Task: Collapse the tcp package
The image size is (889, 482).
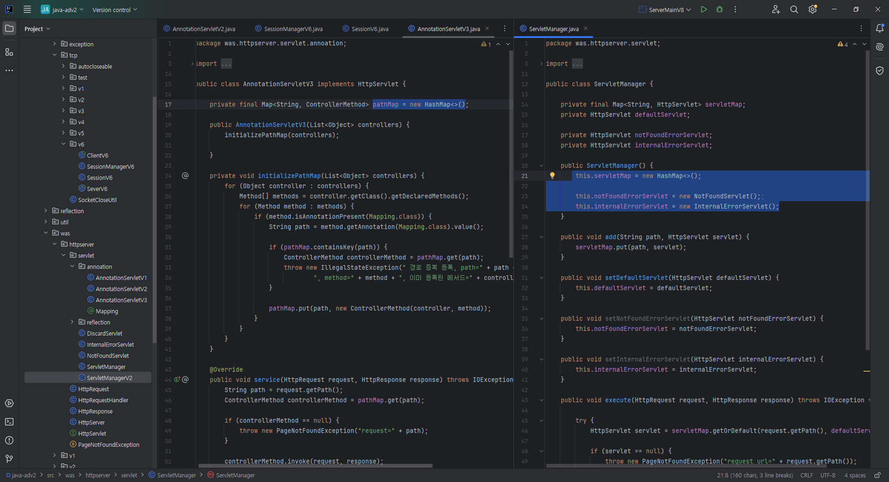Action: click(55, 55)
